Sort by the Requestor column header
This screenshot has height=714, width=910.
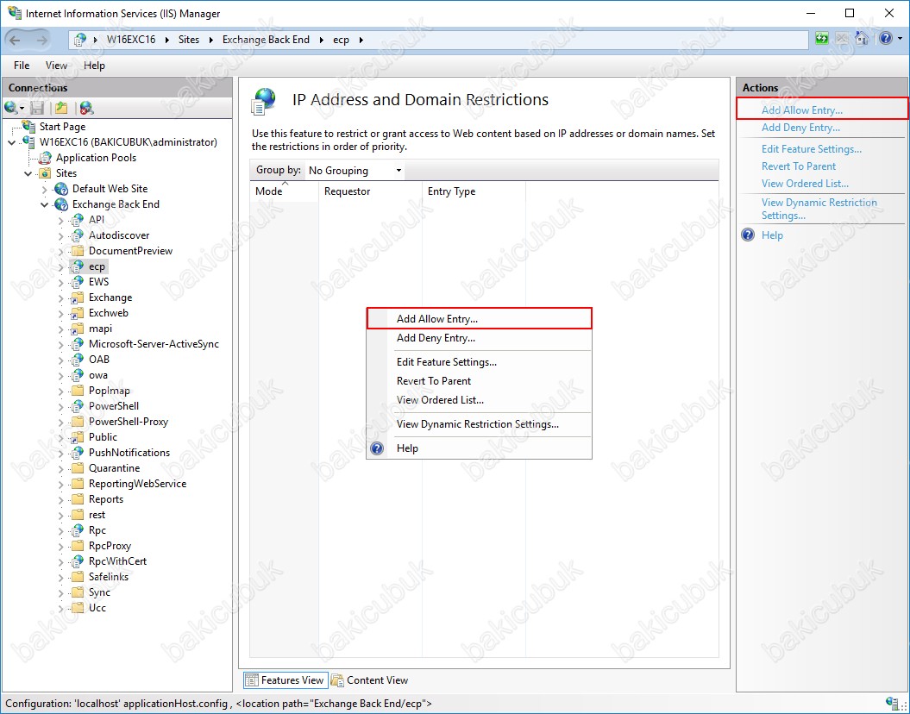370,191
